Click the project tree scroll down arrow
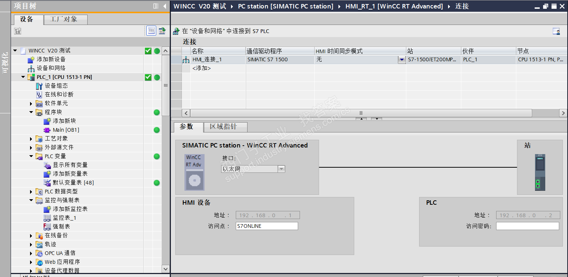The image size is (568, 277). (x=166, y=269)
